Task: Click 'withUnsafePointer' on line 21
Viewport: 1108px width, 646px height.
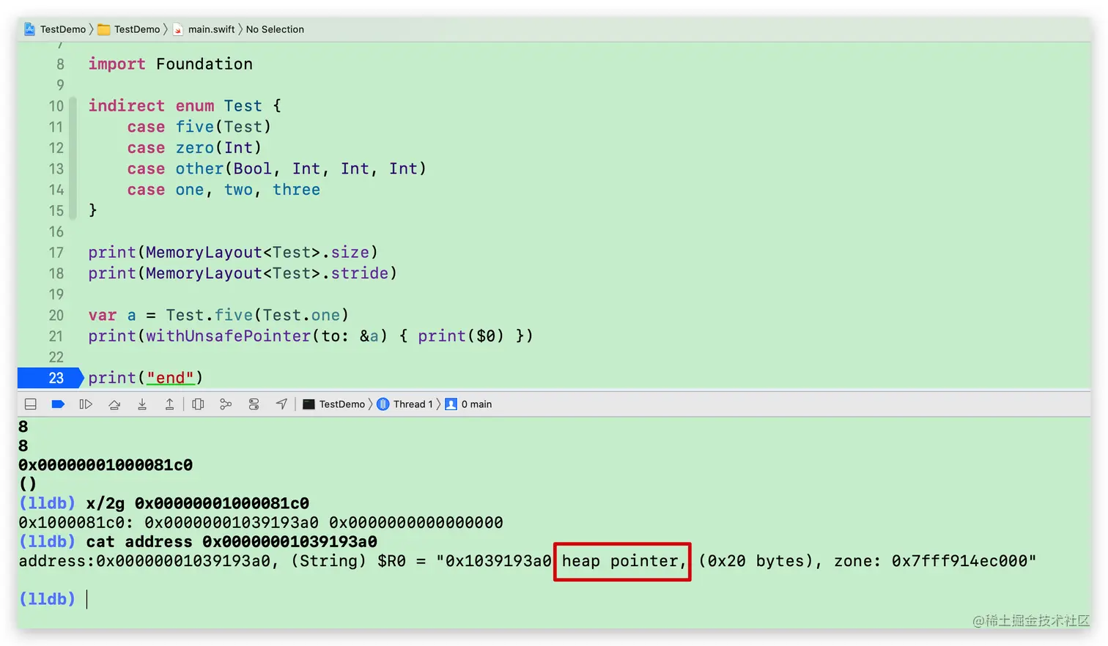Action: point(229,336)
